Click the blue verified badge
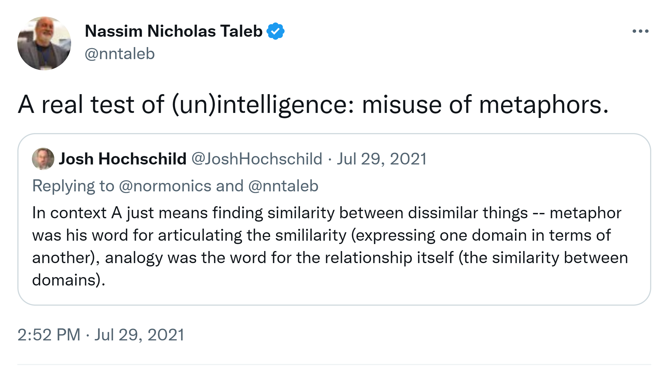This screenshot has width=663, height=376. [x=276, y=31]
